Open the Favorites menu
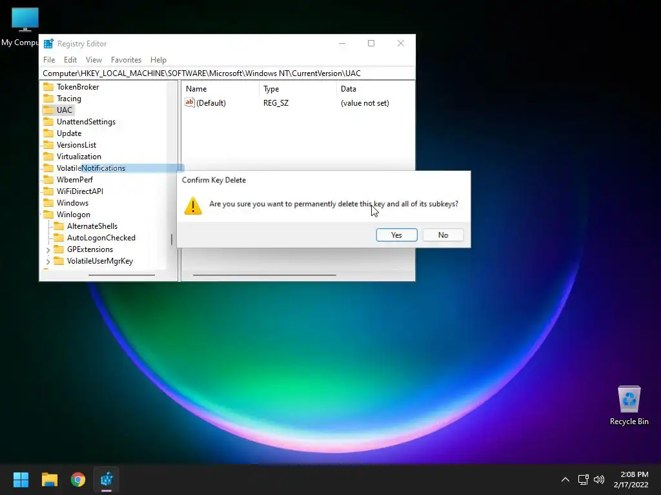 [x=126, y=60]
